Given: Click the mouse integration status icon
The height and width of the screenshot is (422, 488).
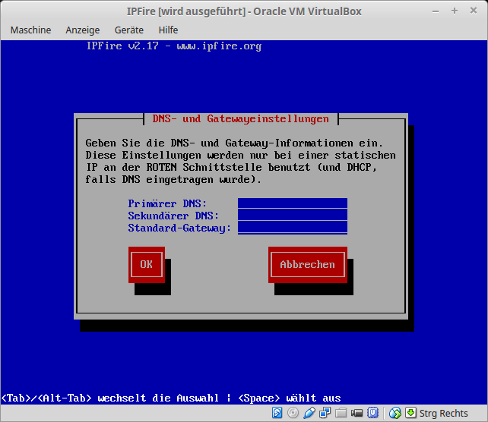Looking at the screenshot, I should (395, 413).
